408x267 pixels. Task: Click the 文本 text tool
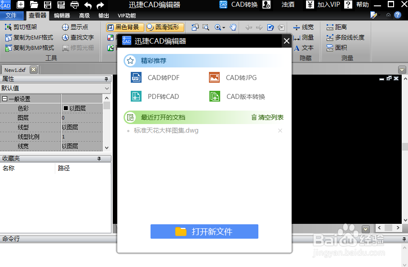304,48
